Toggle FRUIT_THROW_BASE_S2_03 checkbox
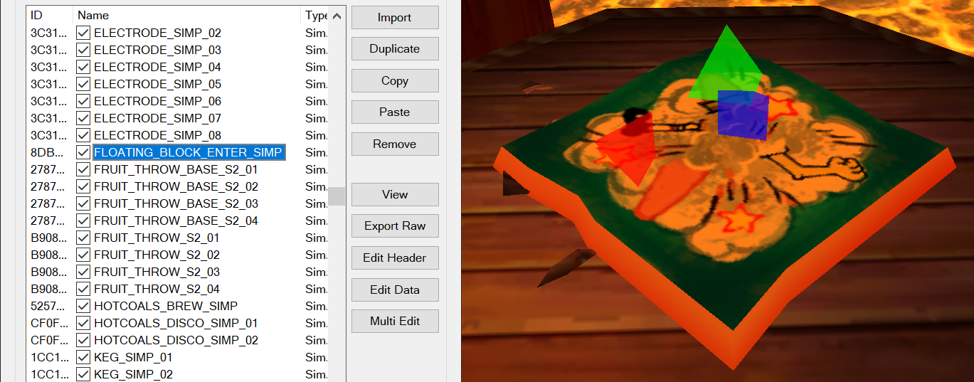974x382 pixels. 83,203
